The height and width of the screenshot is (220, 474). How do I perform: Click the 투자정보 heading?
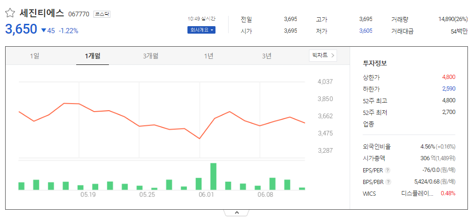375,64
